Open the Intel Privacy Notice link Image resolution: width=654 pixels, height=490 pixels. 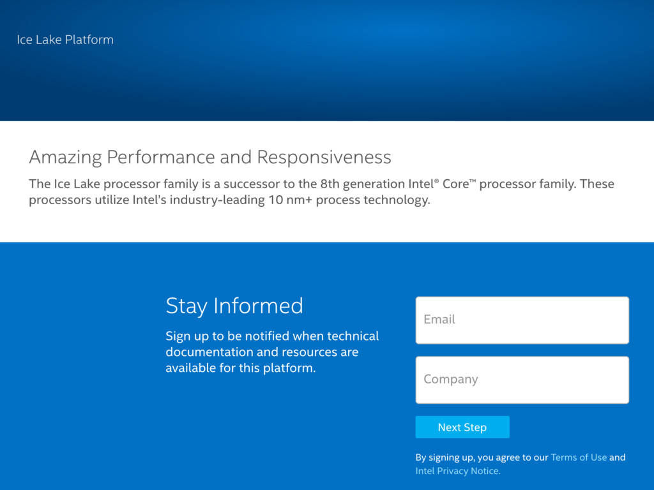tap(457, 471)
